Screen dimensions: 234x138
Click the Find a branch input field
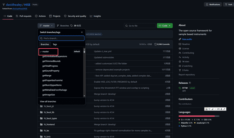pos(62,38)
